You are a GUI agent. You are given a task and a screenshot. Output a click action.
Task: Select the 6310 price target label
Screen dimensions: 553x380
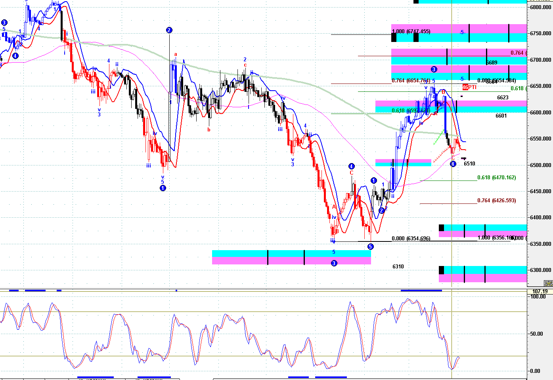[398, 266]
